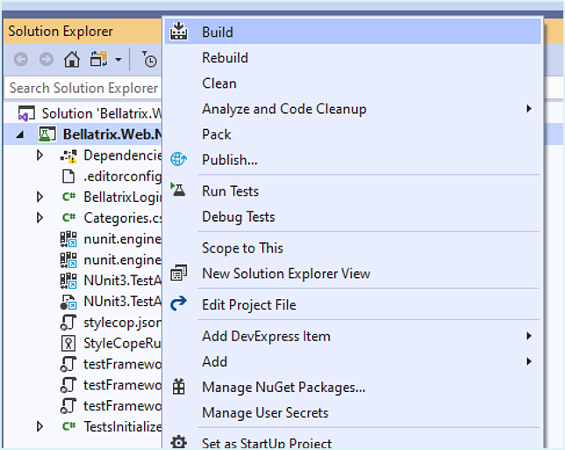Click the stylecop.json file icon
Viewport: 565px width, 450px height.
(x=68, y=322)
